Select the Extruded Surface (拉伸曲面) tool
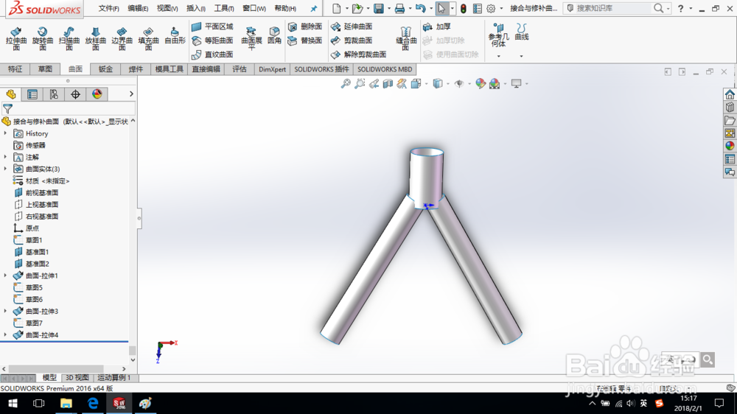 point(16,38)
